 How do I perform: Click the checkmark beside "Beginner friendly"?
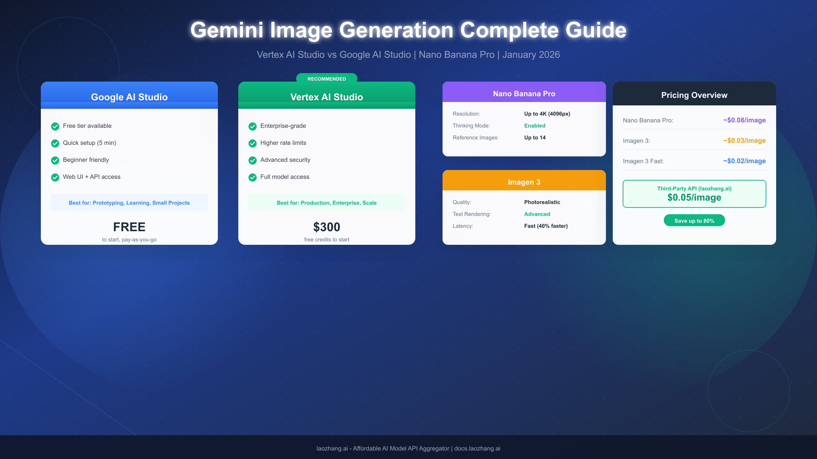tap(55, 160)
